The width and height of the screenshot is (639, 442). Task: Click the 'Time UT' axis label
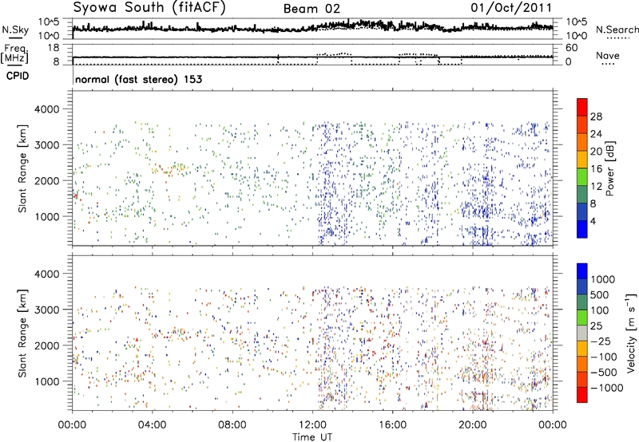[x=312, y=436]
